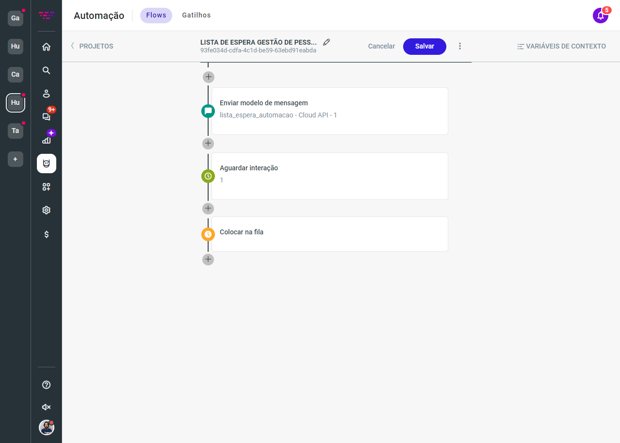Open the apps integrations icon
The width and height of the screenshot is (620, 443).
click(47, 187)
